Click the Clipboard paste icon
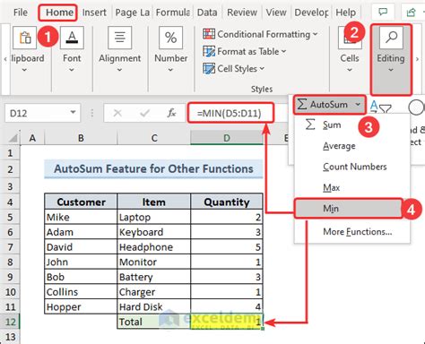Screen dimensions: 425x344 24,38
